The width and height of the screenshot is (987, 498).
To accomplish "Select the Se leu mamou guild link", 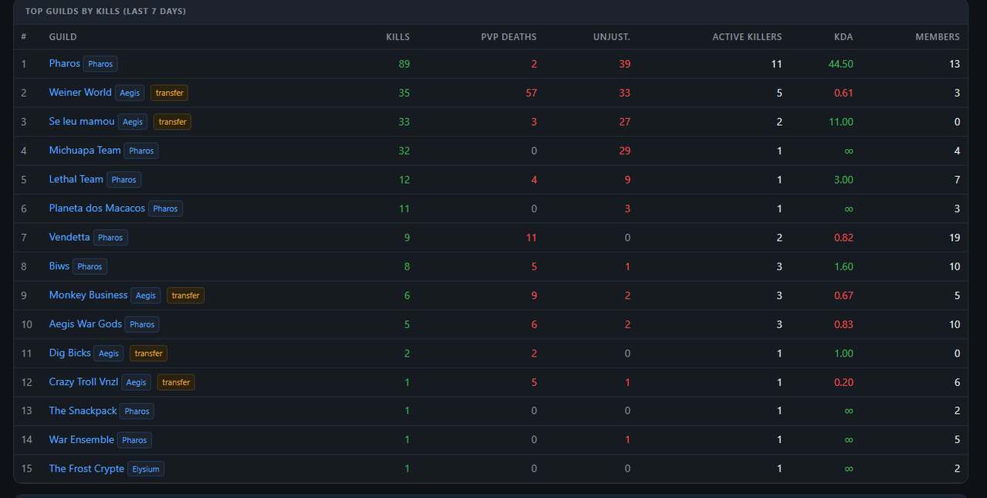I will click(82, 121).
